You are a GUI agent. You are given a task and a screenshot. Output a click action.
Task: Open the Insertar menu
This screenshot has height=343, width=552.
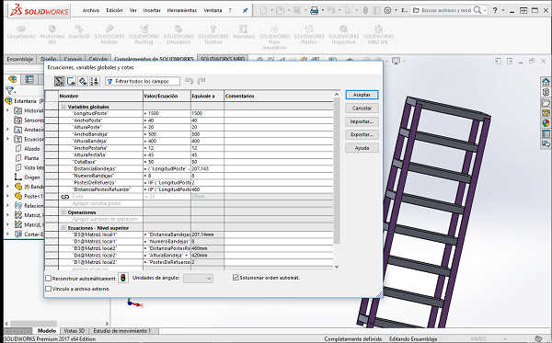click(x=152, y=10)
